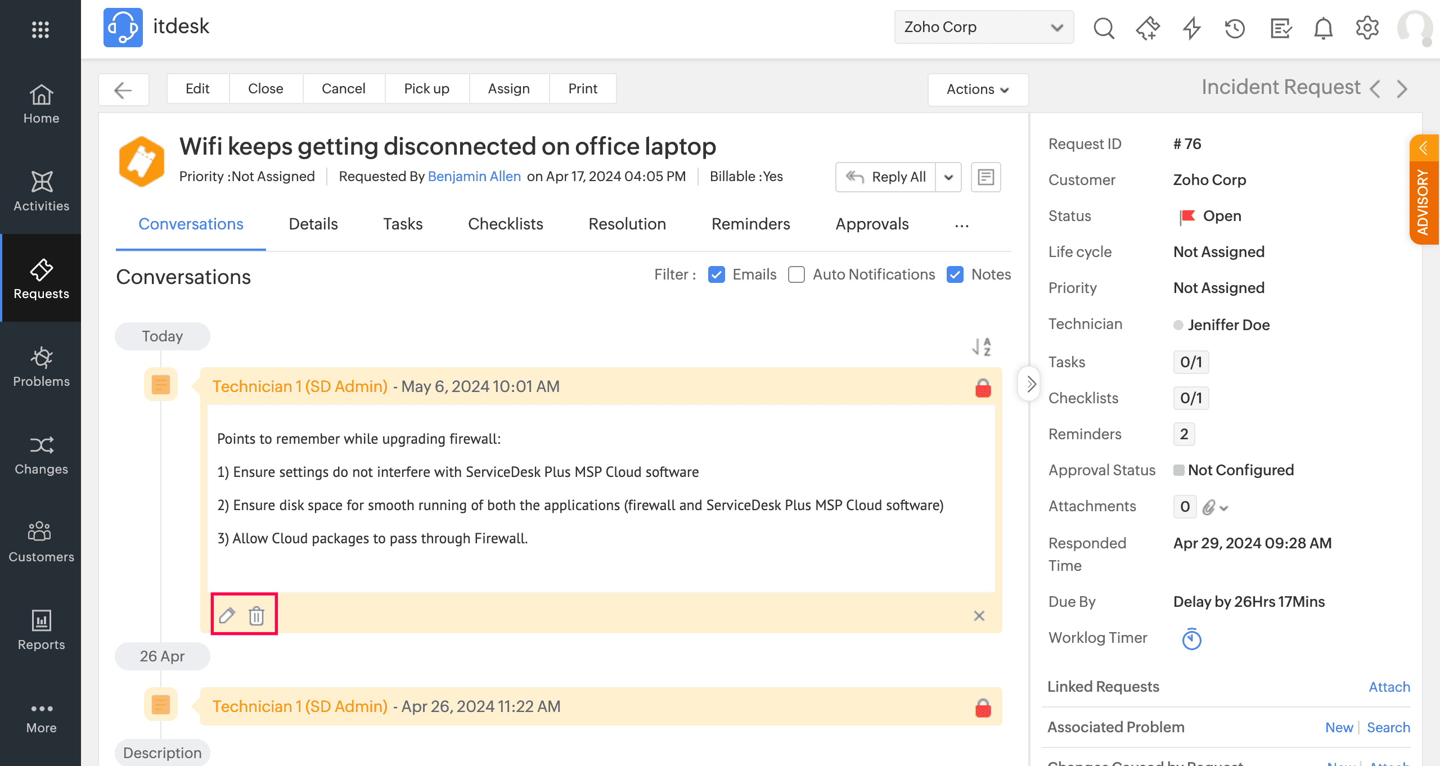Click the pencil edit note icon
This screenshot has width=1440, height=766.
(227, 616)
